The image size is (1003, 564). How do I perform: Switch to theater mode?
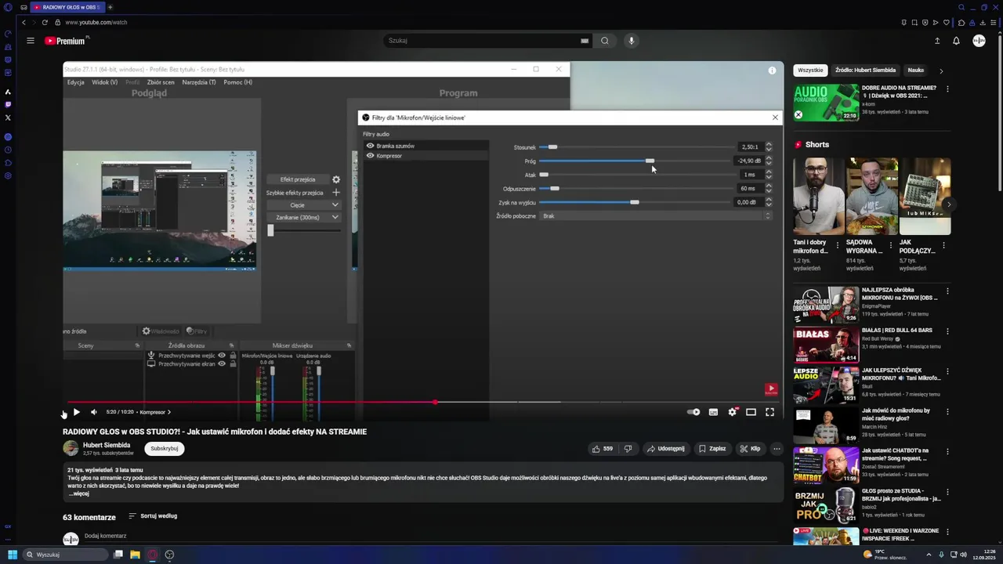click(751, 412)
